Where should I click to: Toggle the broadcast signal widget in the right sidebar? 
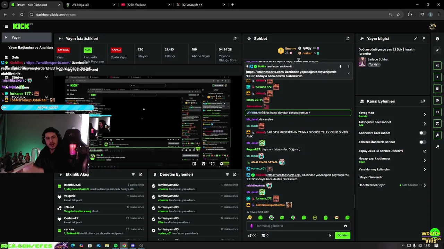pos(437,112)
